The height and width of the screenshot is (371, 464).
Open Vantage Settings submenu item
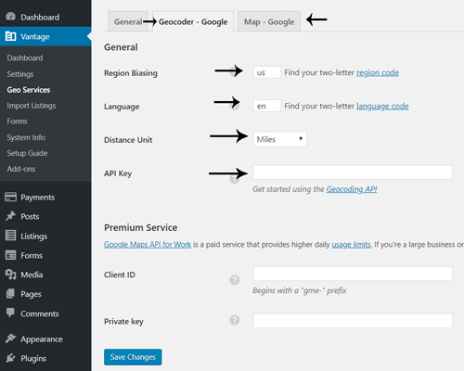click(x=20, y=74)
